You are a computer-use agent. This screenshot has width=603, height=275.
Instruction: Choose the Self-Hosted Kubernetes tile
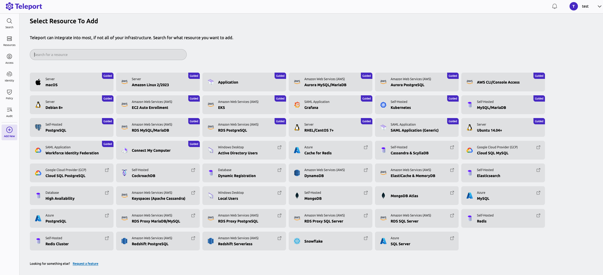tap(417, 105)
